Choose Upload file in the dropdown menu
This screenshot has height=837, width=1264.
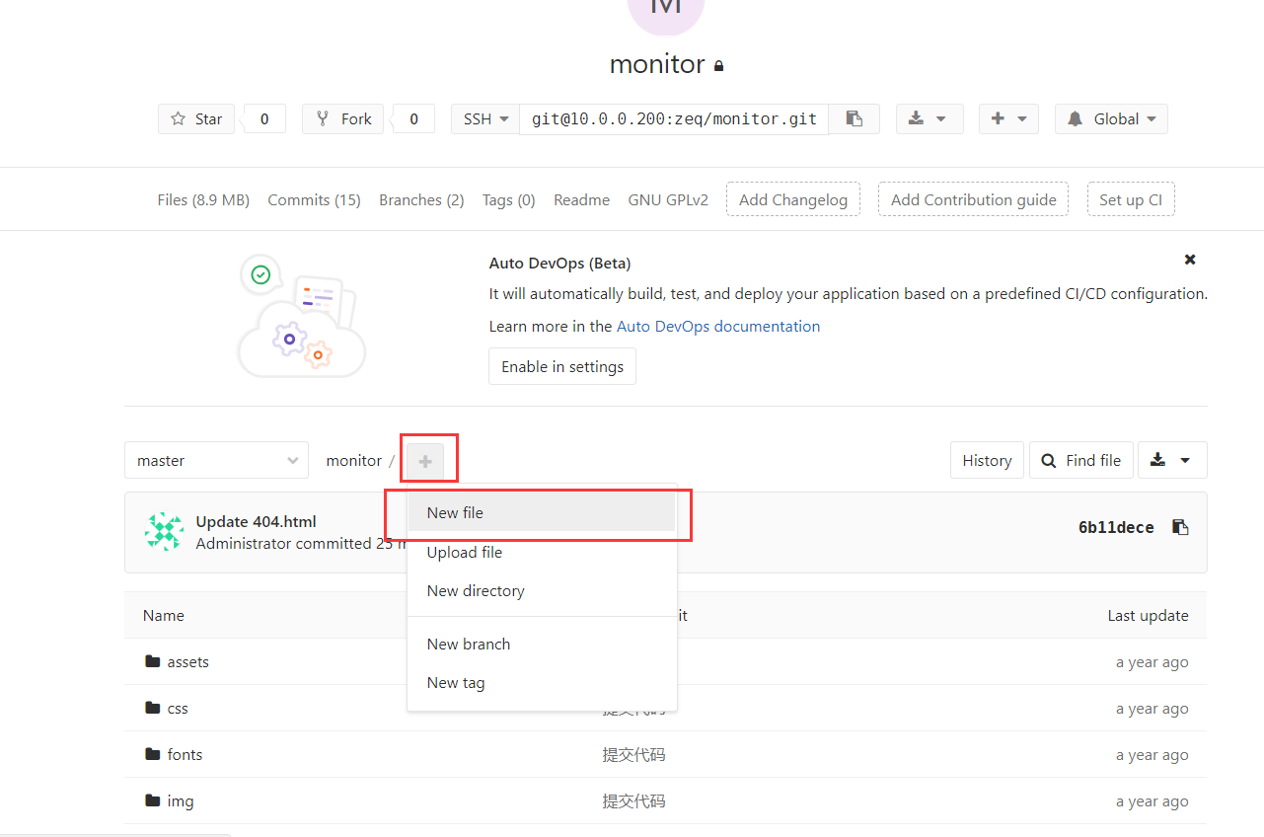pos(465,553)
